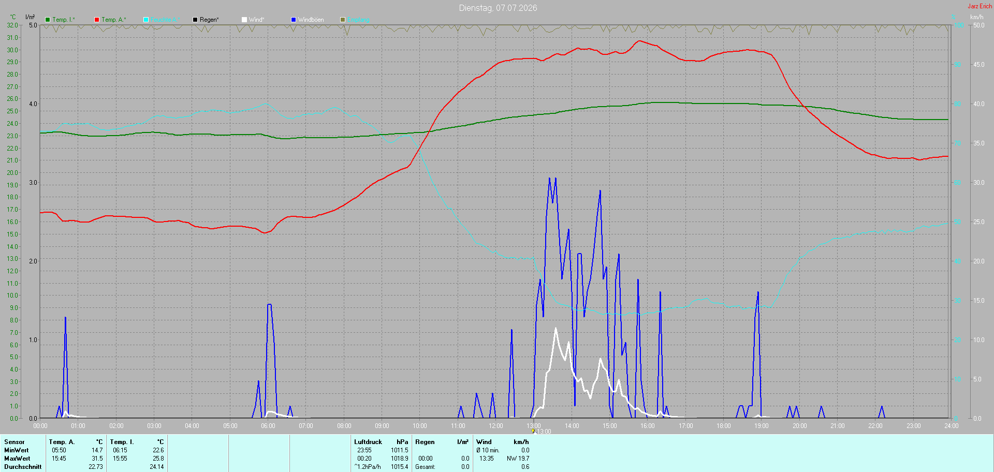
Task: Select the 'Temp. A.*' legend label
Action: (x=114, y=20)
